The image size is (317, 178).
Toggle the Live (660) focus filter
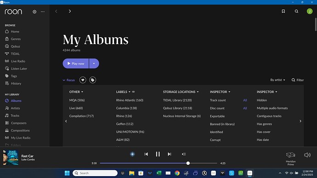coord(76,108)
